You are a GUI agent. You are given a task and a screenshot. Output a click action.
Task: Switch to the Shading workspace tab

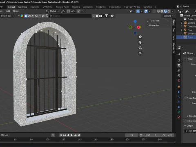(x=76, y=7)
